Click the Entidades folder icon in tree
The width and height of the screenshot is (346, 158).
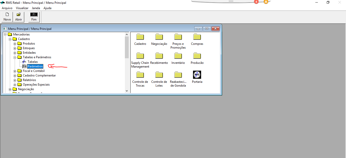[20, 53]
